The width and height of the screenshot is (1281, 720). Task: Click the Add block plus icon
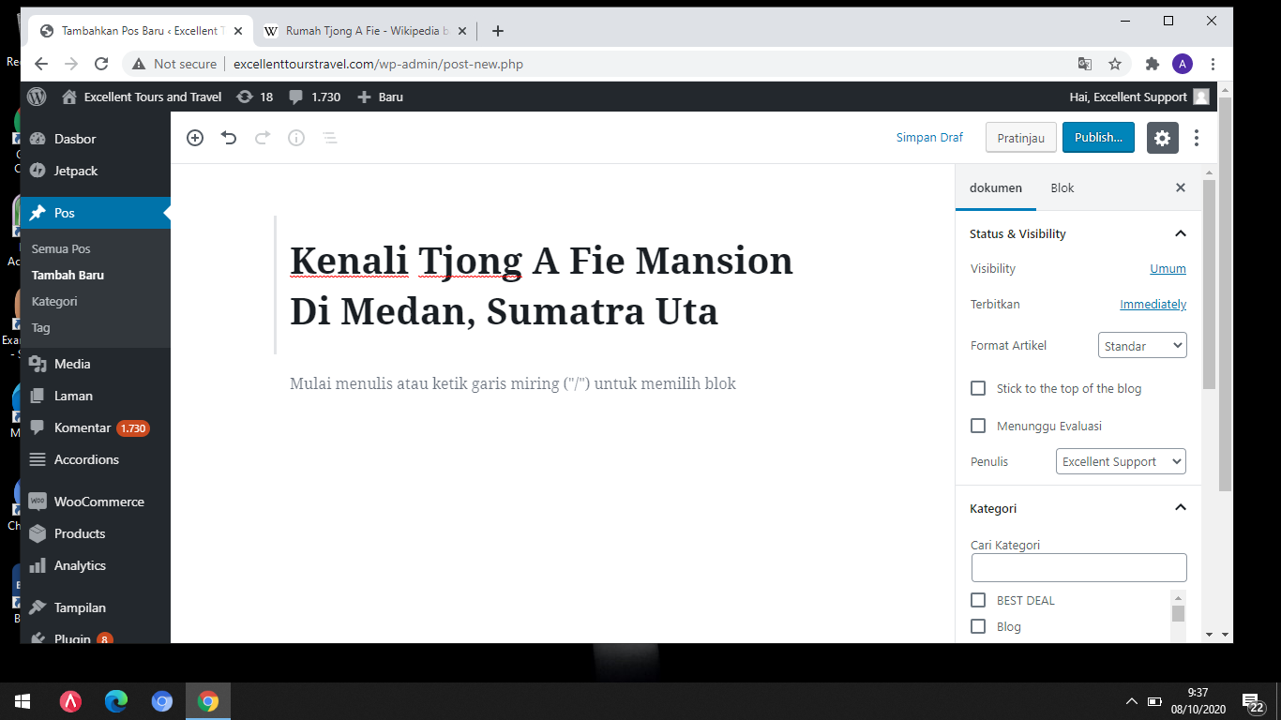[195, 138]
